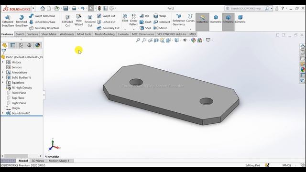Viewport: 306px width, 172px height.
Task: Click the Undo icon
Action: coord(83,9)
